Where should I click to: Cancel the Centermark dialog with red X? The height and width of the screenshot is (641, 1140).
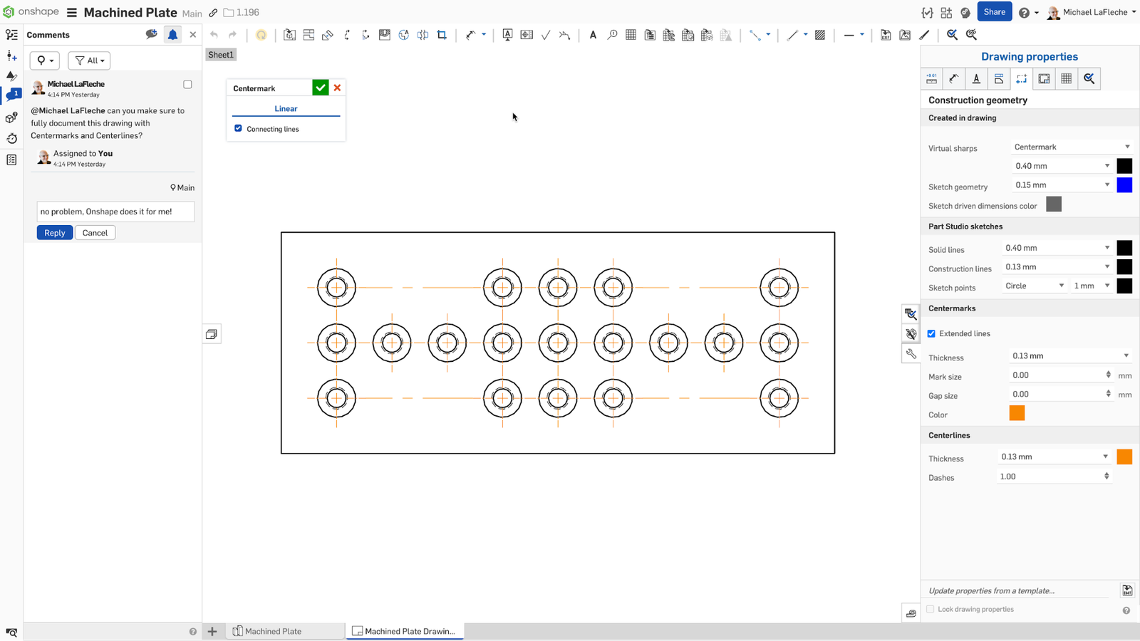[338, 88]
